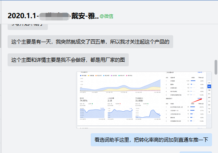Click the yellow legend dot above the chart
This screenshot has height=153, width=218.
tap(88, 76)
